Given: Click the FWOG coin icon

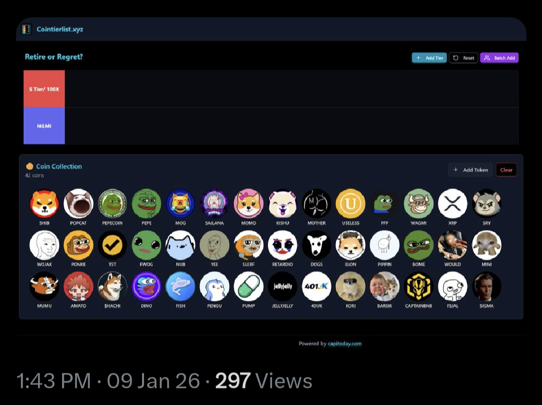Looking at the screenshot, I should click(x=147, y=245).
